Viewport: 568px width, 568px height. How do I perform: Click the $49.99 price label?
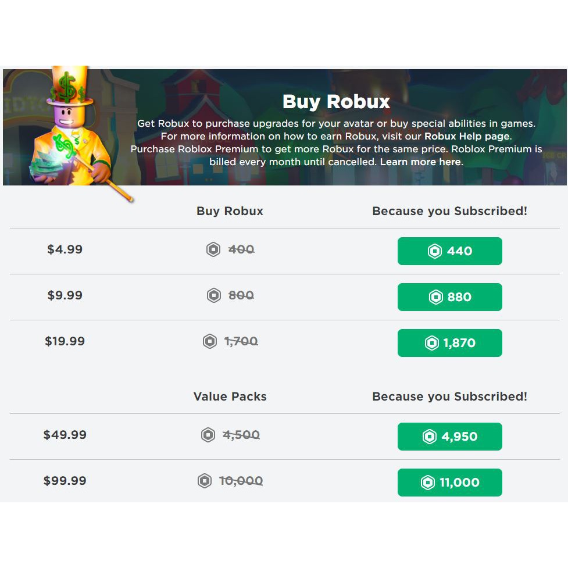click(65, 434)
